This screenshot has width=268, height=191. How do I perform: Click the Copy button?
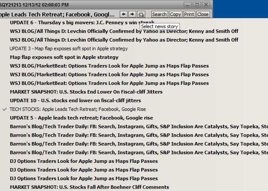pos(175,14)
